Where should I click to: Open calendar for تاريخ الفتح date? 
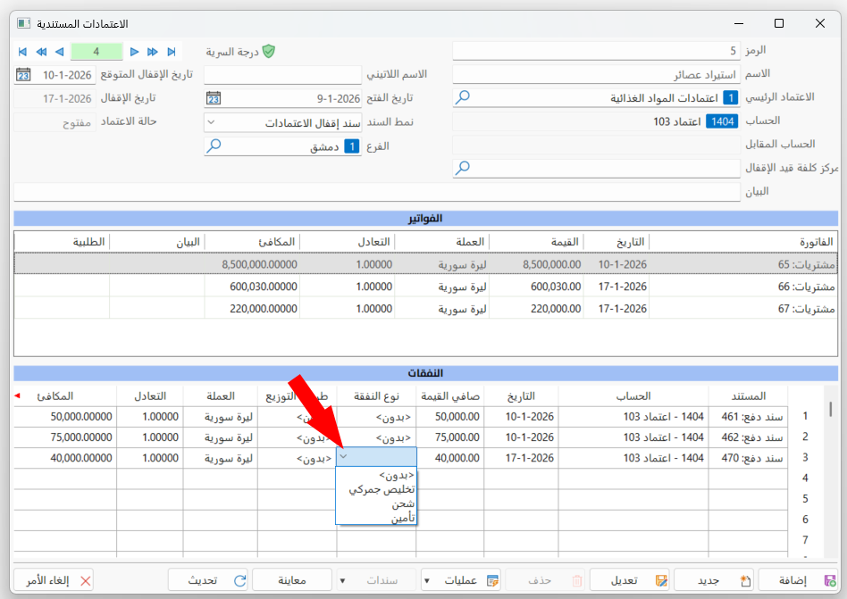[214, 98]
